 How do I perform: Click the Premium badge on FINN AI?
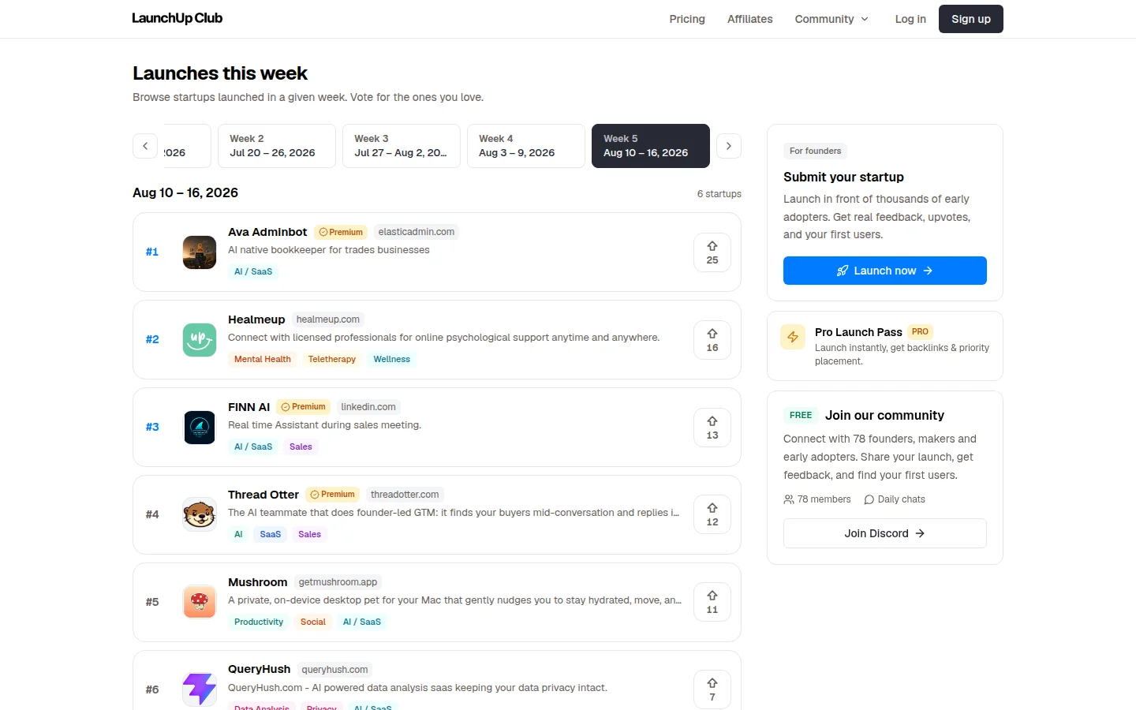tap(304, 407)
